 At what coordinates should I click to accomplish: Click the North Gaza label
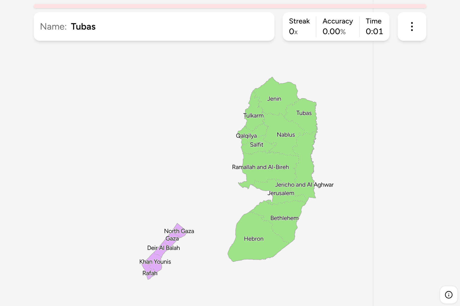(179, 231)
